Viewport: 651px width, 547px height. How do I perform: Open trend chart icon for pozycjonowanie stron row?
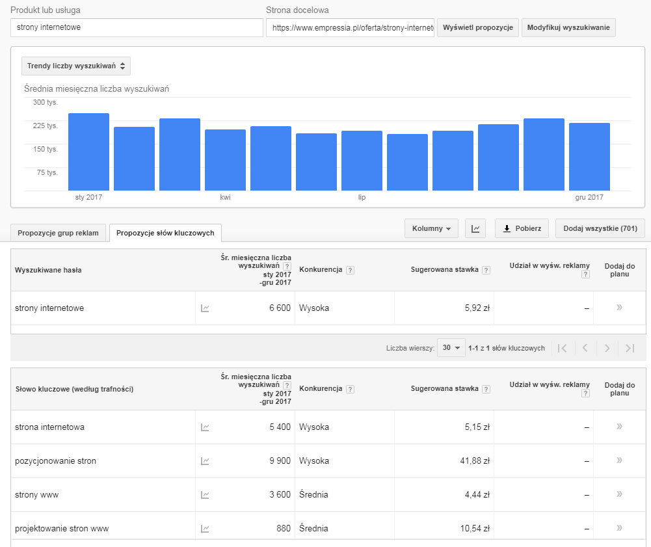coord(205,461)
